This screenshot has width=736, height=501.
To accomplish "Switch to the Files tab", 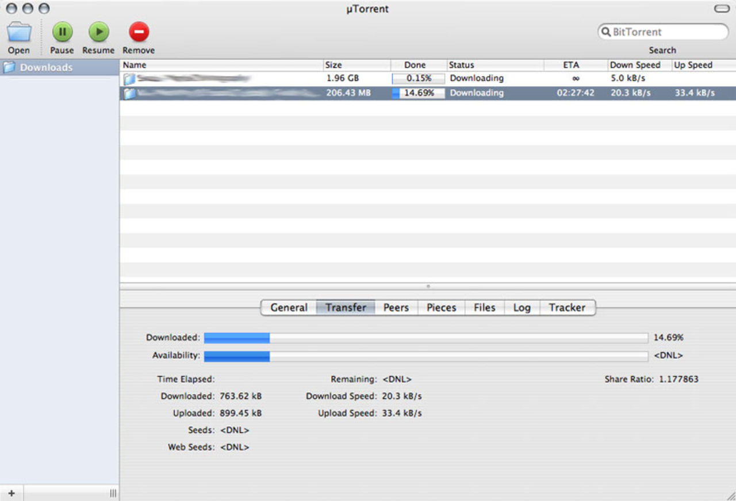I will click(x=484, y=307).
